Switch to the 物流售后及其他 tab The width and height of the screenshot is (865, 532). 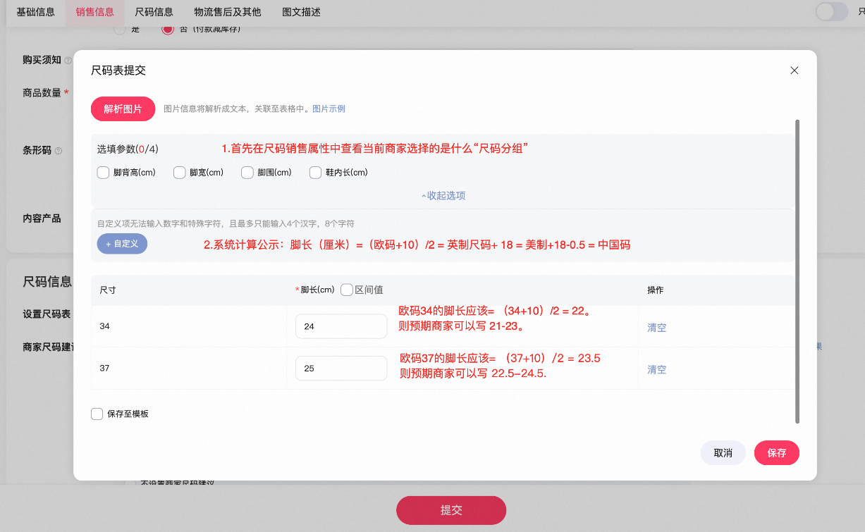pyautogui.click(x=227, y=12)
